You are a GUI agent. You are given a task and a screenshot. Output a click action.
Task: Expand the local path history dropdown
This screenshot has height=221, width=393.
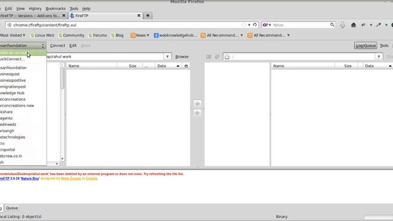click(x=168, y=56)
